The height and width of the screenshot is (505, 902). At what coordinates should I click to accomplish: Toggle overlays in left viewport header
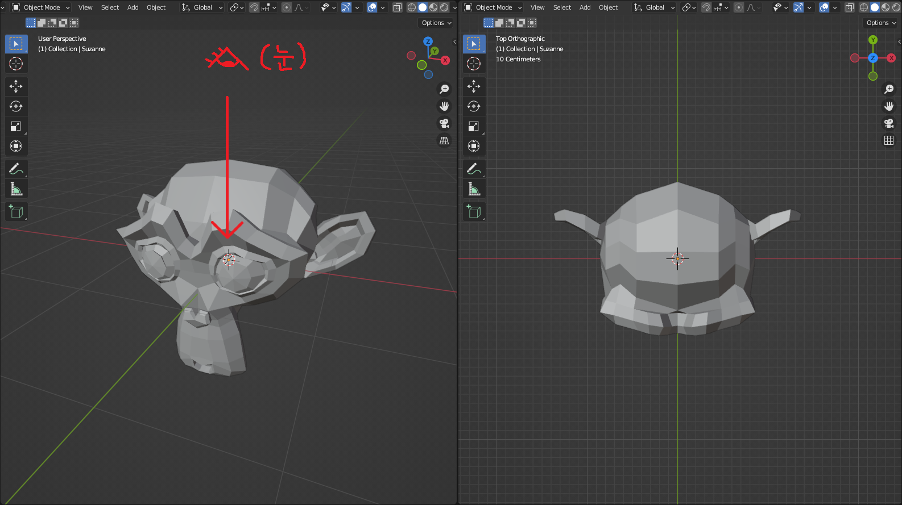[372, 7]
